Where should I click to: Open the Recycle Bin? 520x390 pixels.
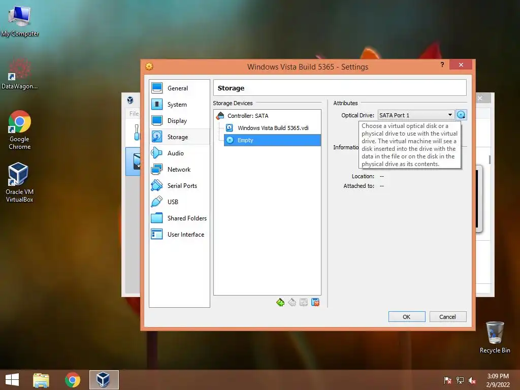[495, 337]
